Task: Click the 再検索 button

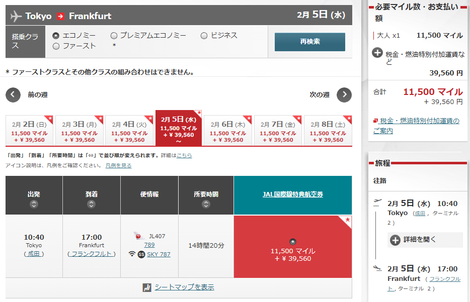Action: pos(310,42)
